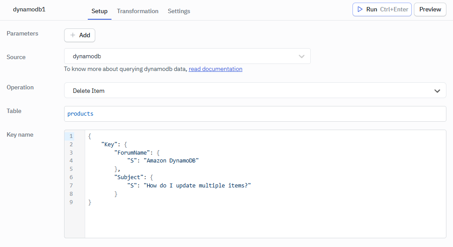
Task: Click the "How do I update multiple items?" text
Action: (x=197, y=186)
